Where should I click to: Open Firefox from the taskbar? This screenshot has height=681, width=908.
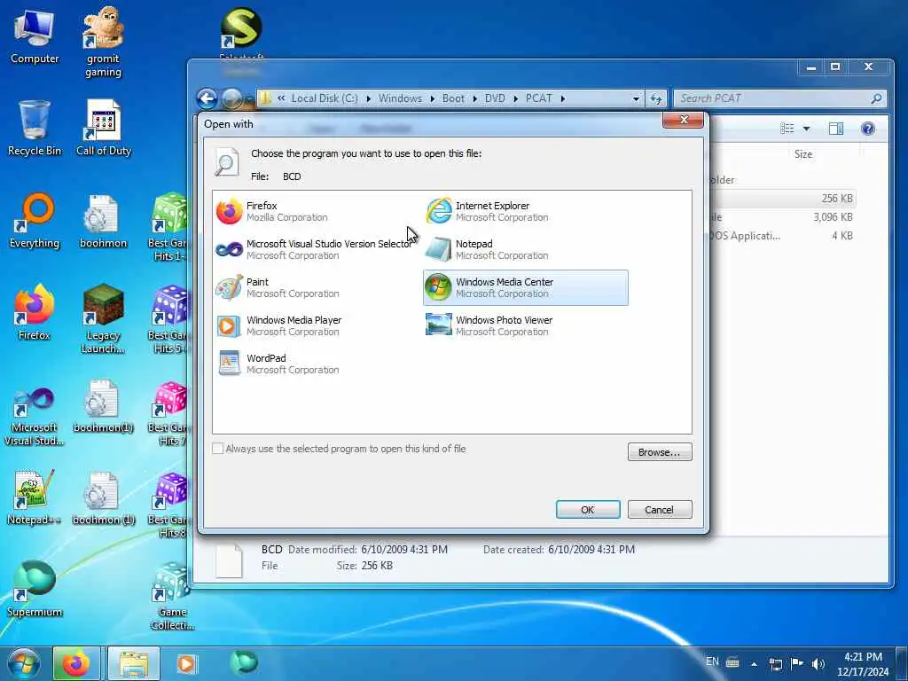(76, 663)
